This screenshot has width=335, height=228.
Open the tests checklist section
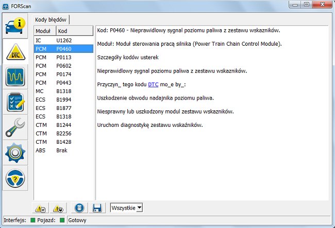15,102
